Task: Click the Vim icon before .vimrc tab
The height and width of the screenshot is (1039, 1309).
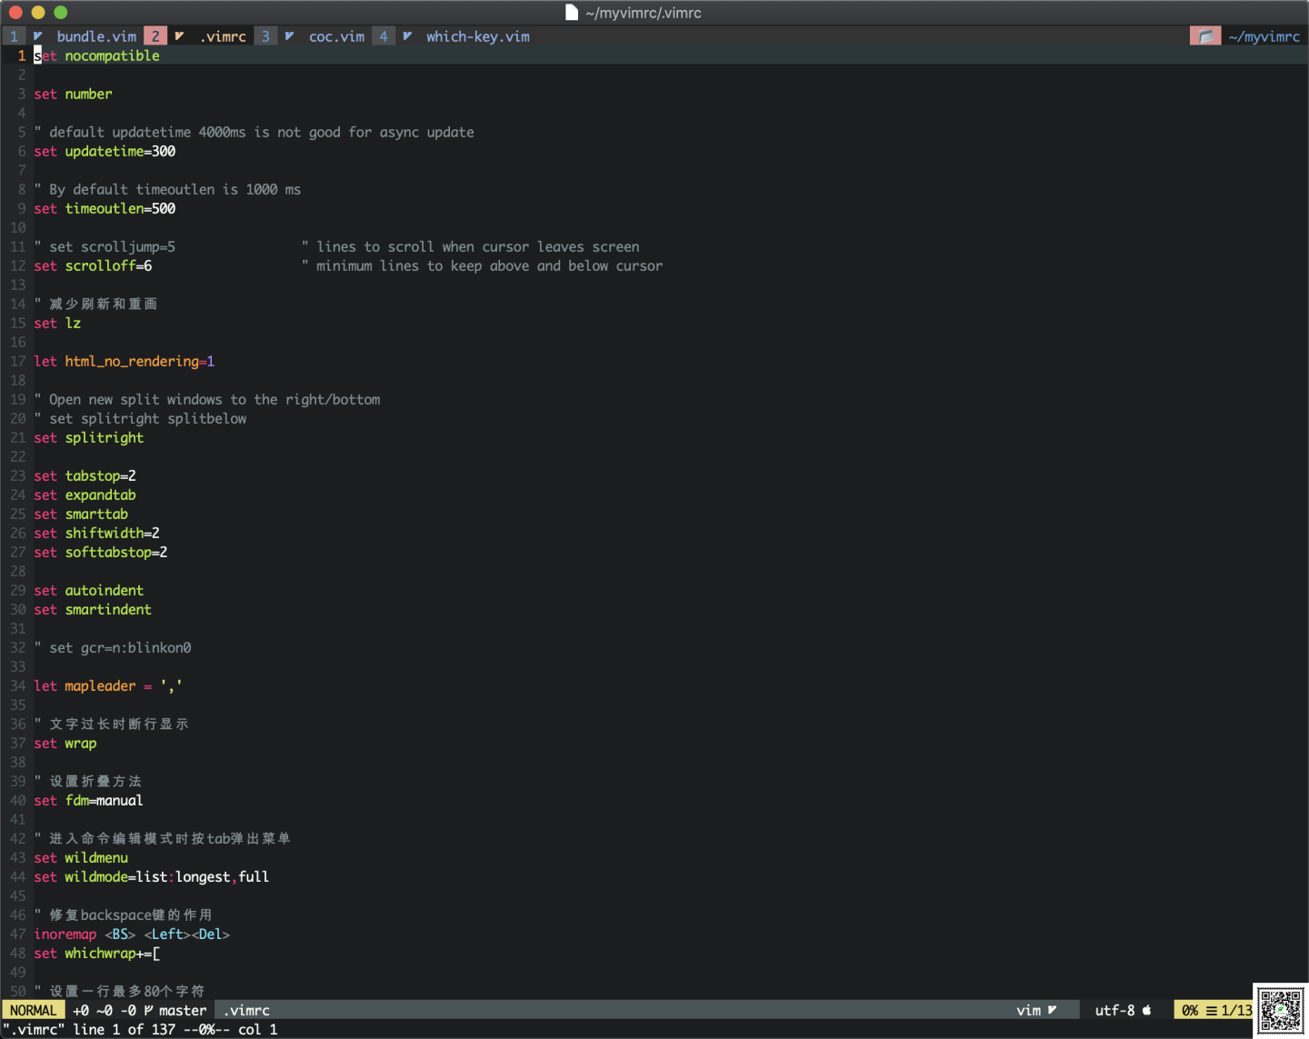Action: (x=180, y=36)
